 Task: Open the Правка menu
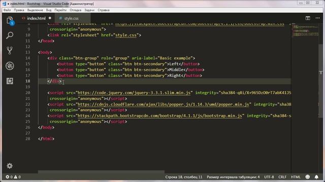tap(19, 10)
